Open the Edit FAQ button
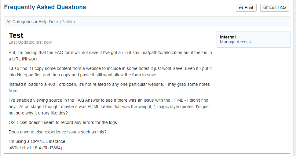The image size is (296, 156). 275,8
